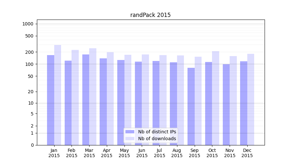Pick the Dec 2015 distinct IPs bar
The height and width of the screenshot is (163, 294).
(244, 103)
